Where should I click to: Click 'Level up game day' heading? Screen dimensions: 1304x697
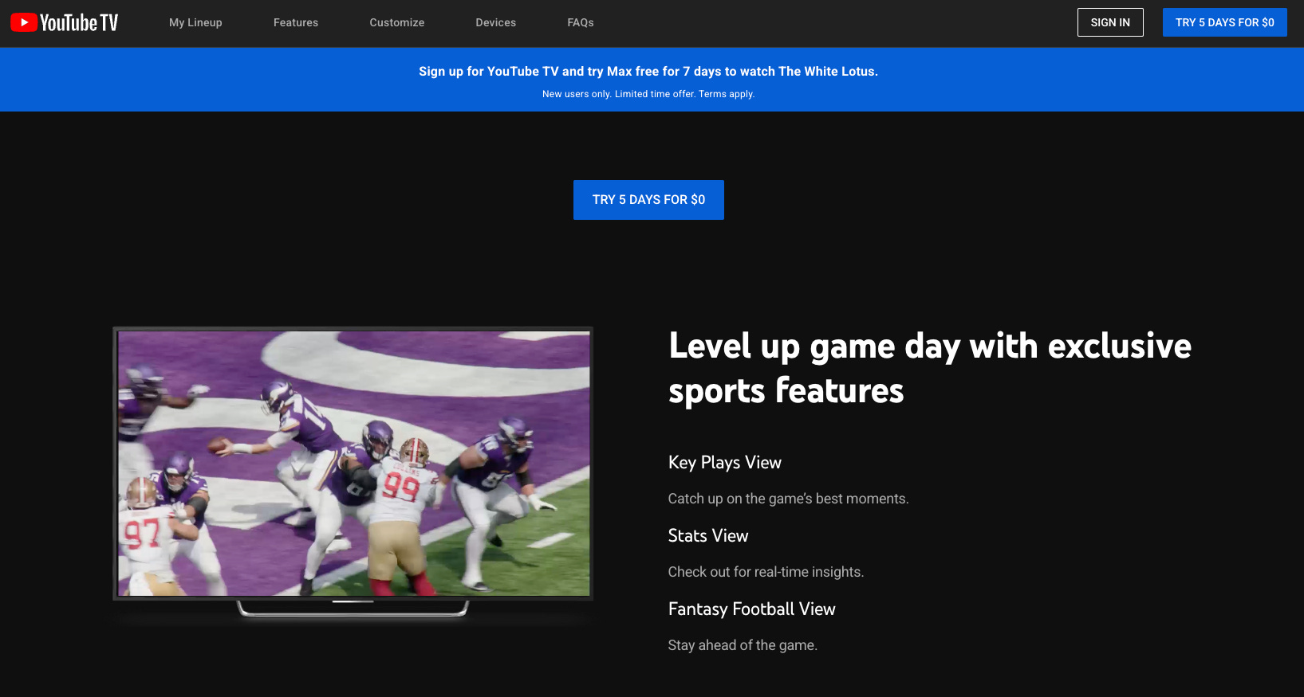tap(930, 368)
